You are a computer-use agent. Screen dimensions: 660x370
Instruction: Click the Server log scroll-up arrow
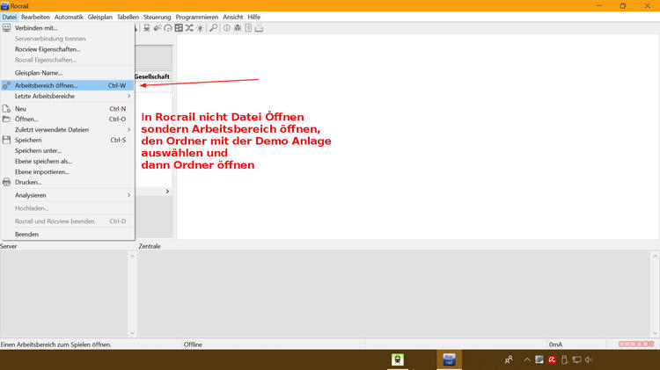132,256
